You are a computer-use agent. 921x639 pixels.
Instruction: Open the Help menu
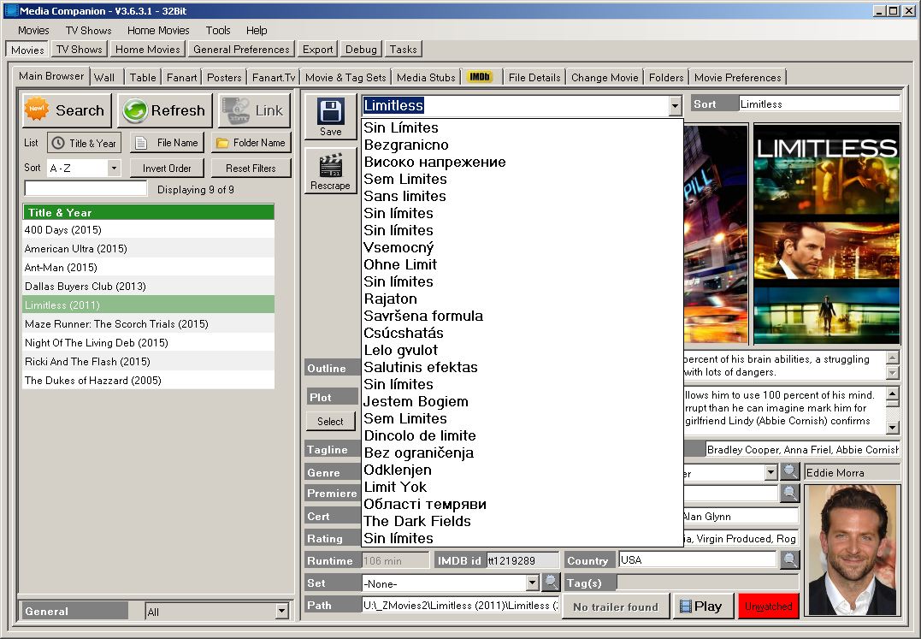tap(256, 31)
